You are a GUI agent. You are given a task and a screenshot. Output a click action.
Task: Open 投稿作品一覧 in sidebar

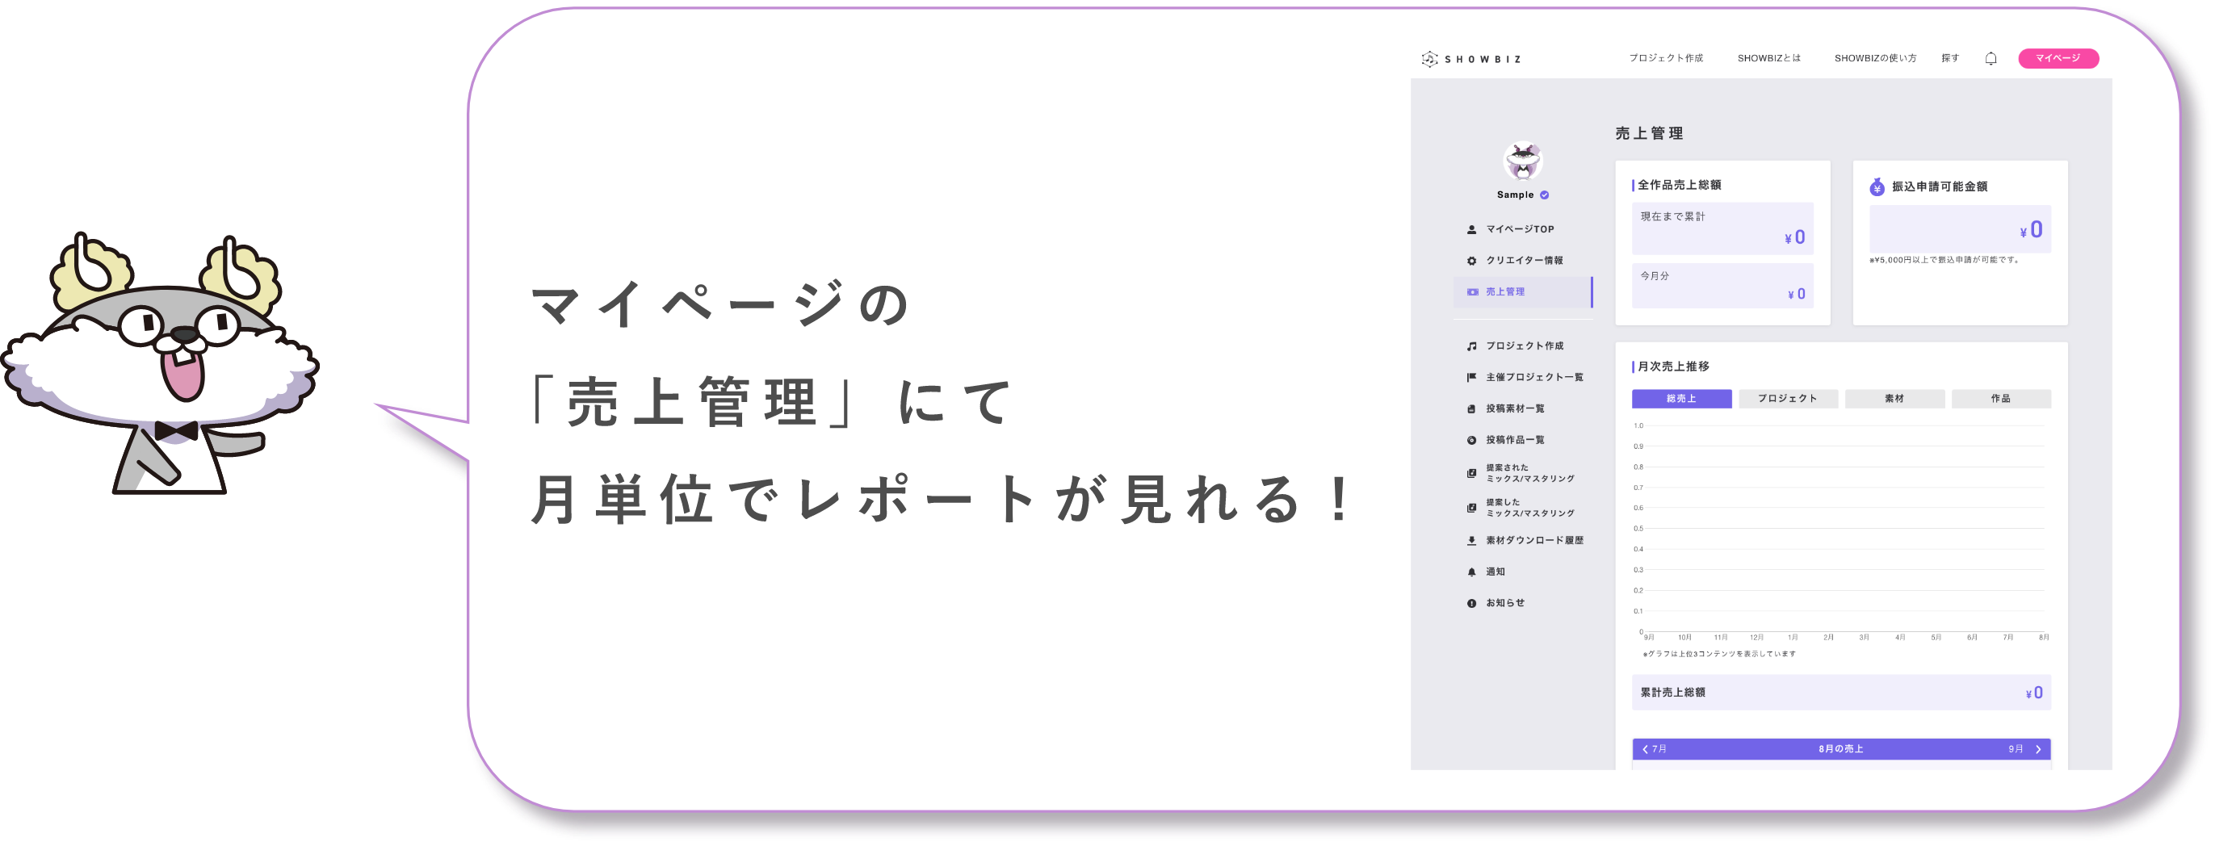coord(1514,439)
